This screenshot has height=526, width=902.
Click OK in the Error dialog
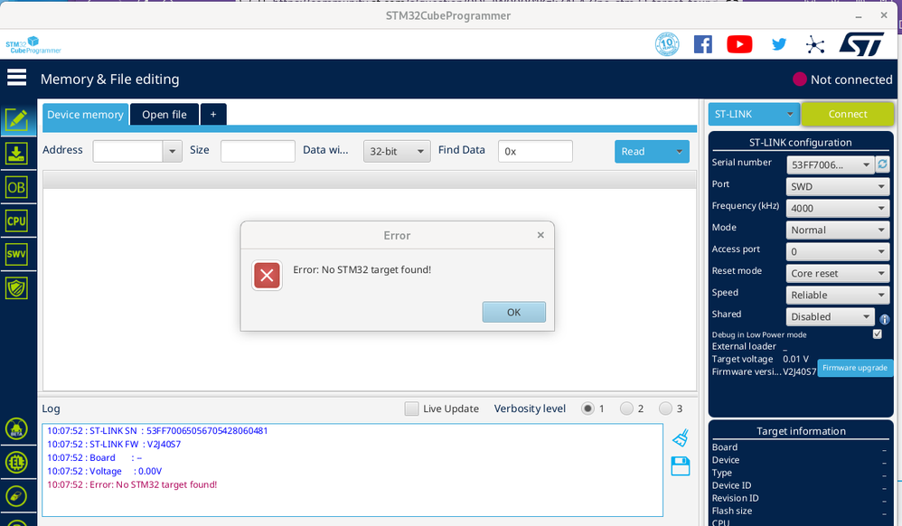coord(513,312)
